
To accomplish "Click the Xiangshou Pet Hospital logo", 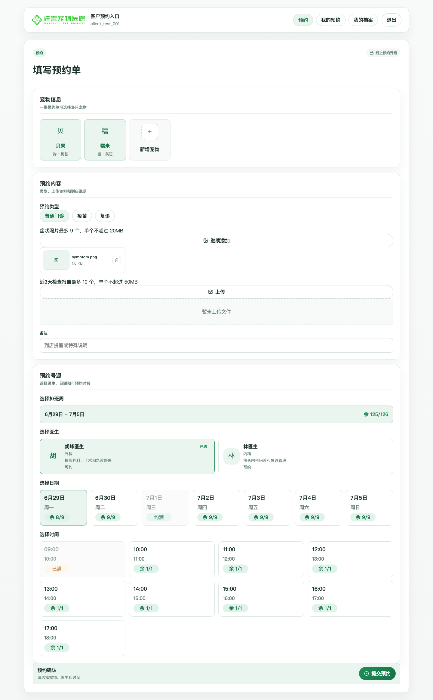I will coord(59,20).
